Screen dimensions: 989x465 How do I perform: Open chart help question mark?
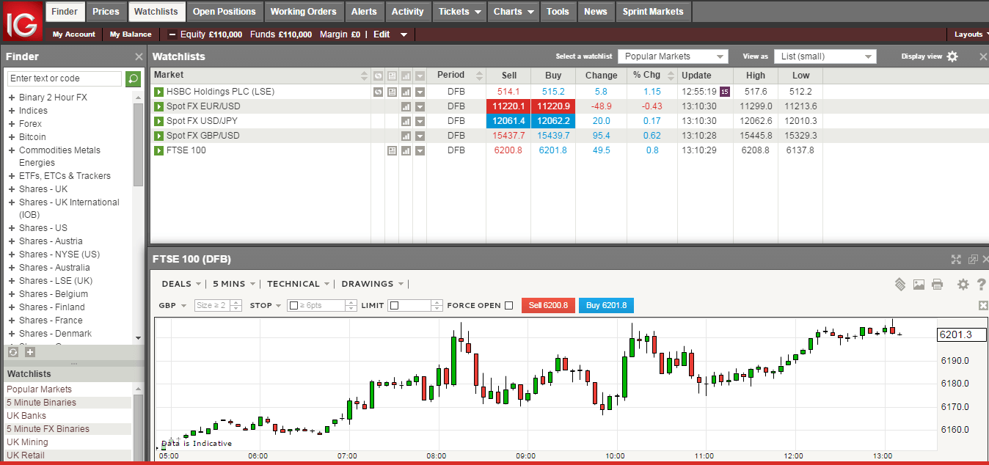[982, 285]
